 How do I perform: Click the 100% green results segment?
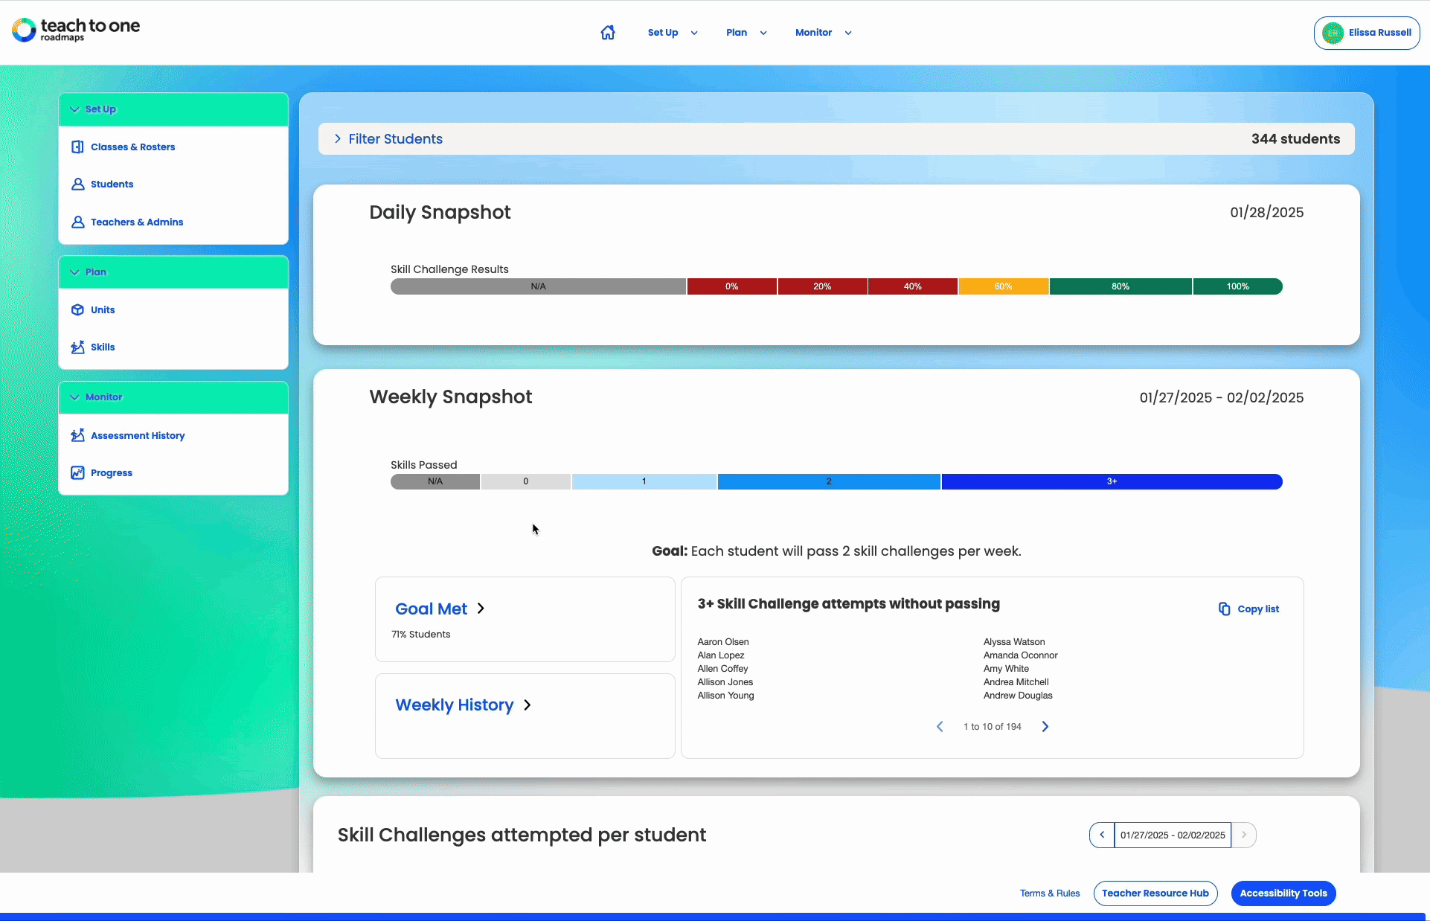1238,286
